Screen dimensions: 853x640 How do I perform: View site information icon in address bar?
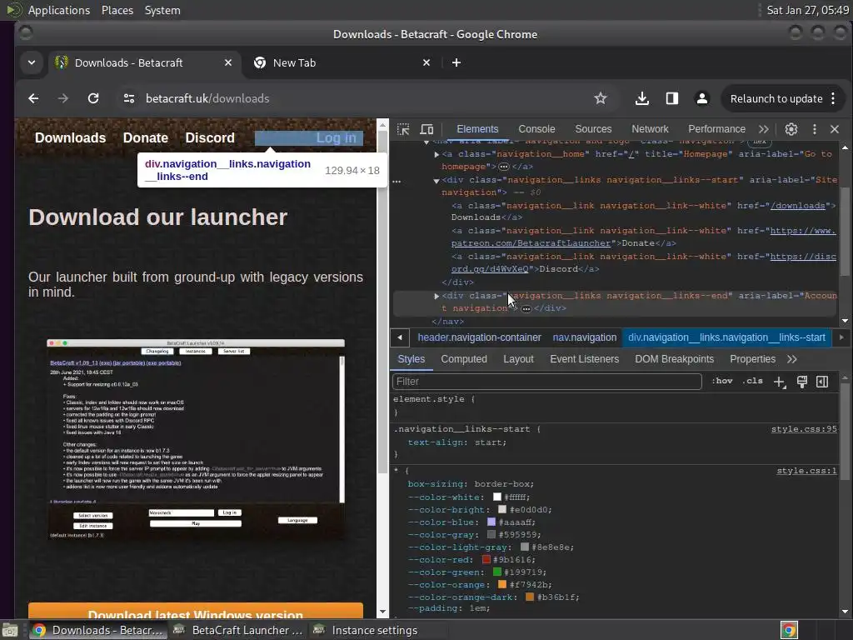point(129,98)
